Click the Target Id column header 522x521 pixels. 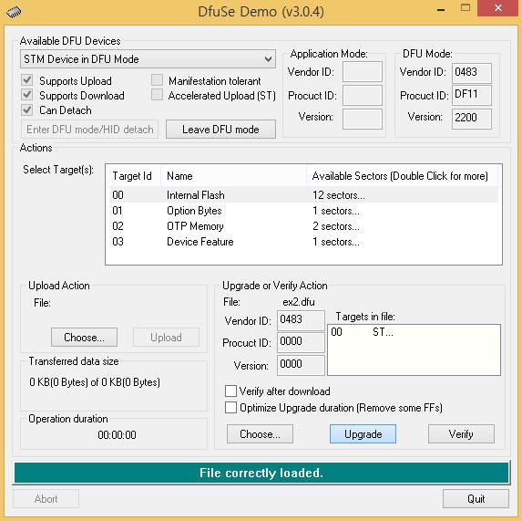point(134,176)
